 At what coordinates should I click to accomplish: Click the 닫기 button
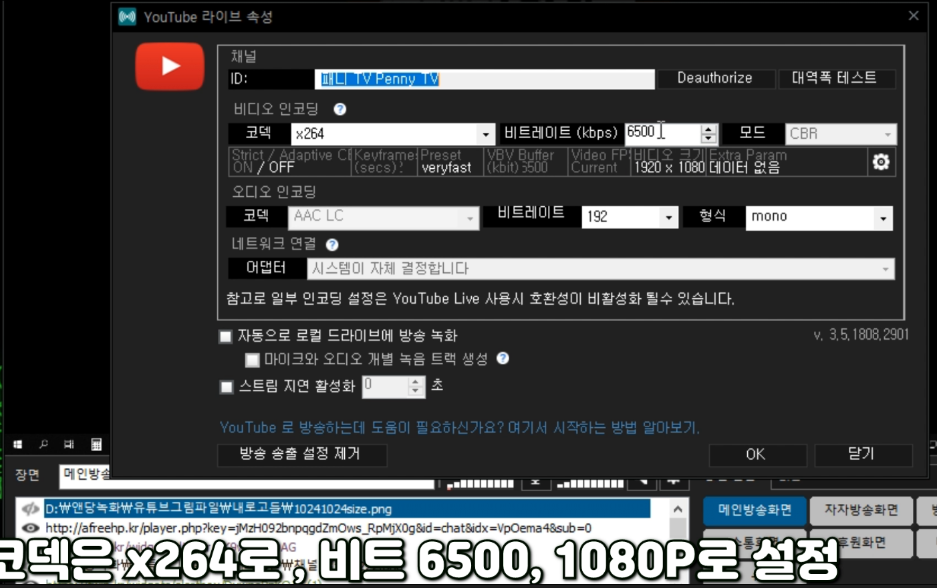[863, 455]
